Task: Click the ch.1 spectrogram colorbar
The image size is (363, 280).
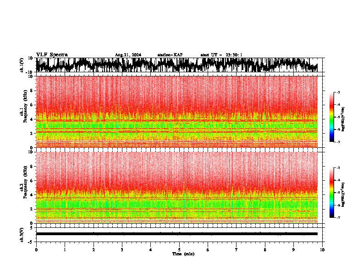Action: point(332,117)
